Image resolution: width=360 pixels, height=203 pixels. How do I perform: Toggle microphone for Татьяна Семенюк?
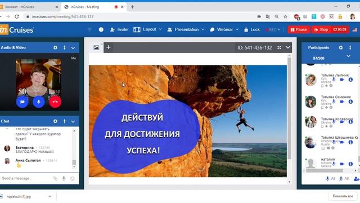tap(334, 101)
